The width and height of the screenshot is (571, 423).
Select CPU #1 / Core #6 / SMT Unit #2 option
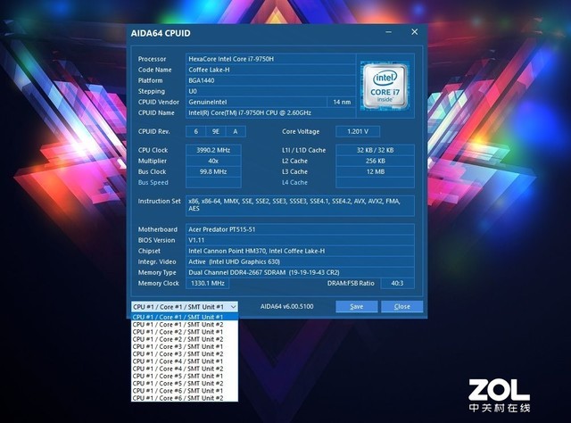(x=185, y=398)
